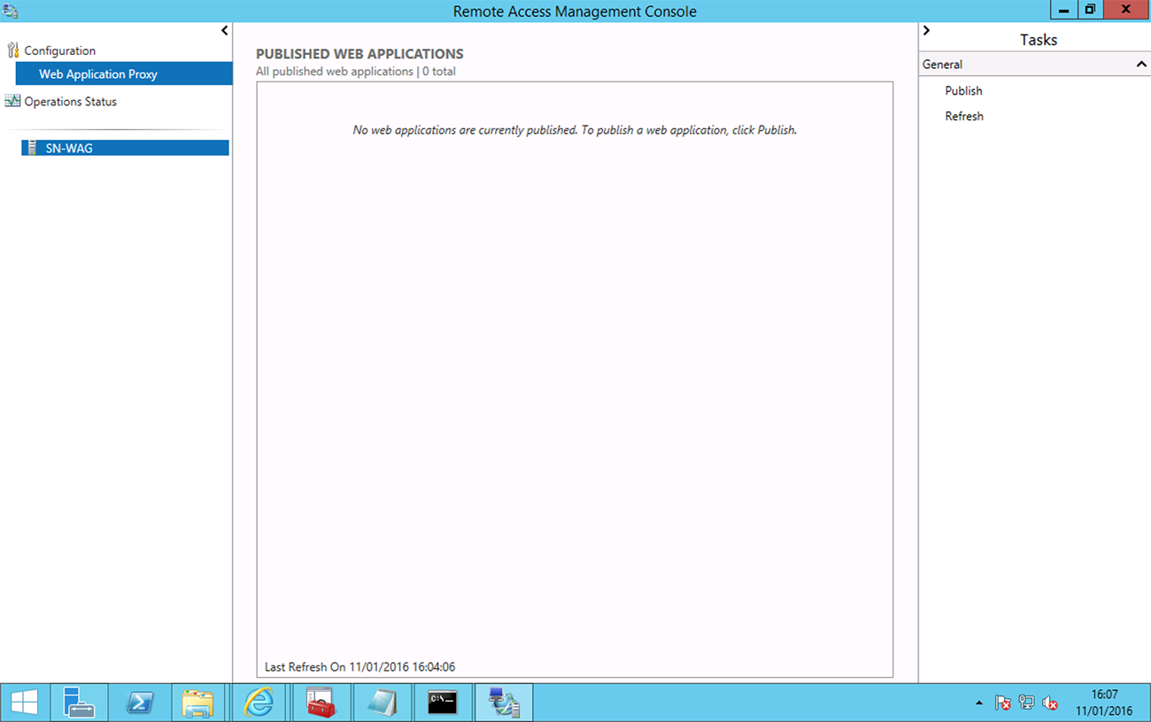
Task: Collapse the Tasks pane arrow
Action: pos(926,31)
